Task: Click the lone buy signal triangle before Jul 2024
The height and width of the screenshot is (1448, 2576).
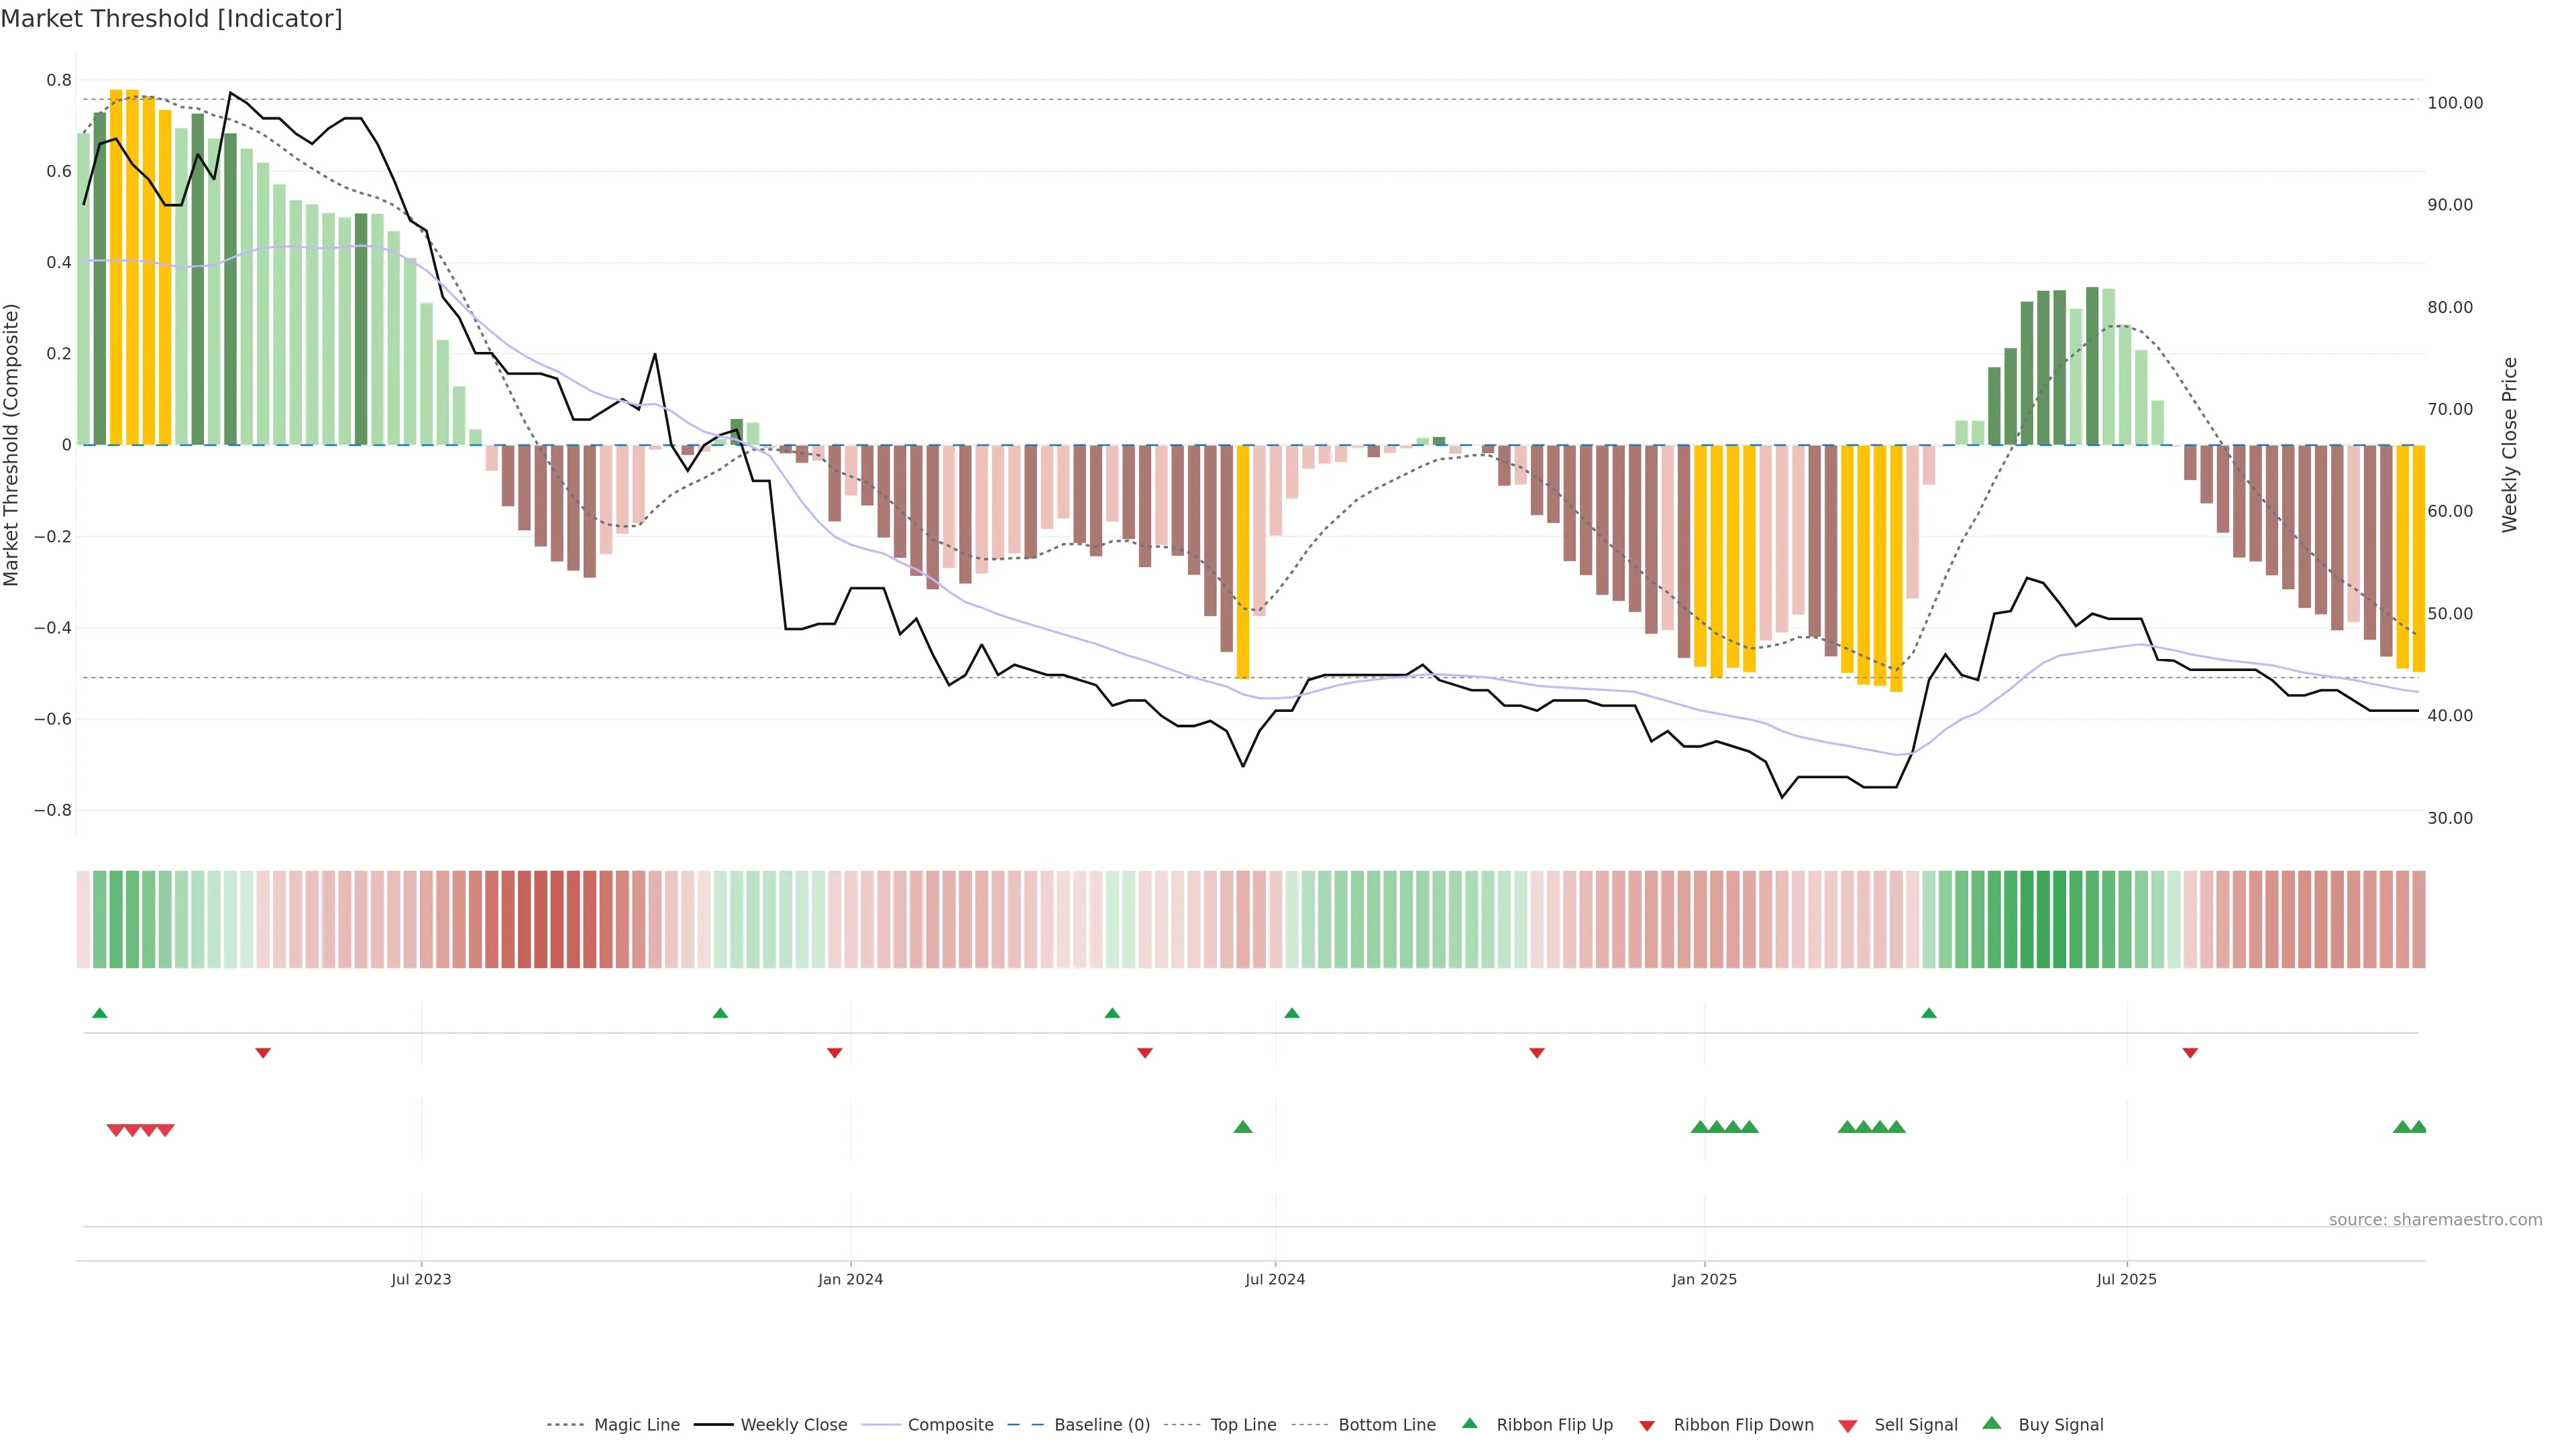Action: (1243, 1127)
